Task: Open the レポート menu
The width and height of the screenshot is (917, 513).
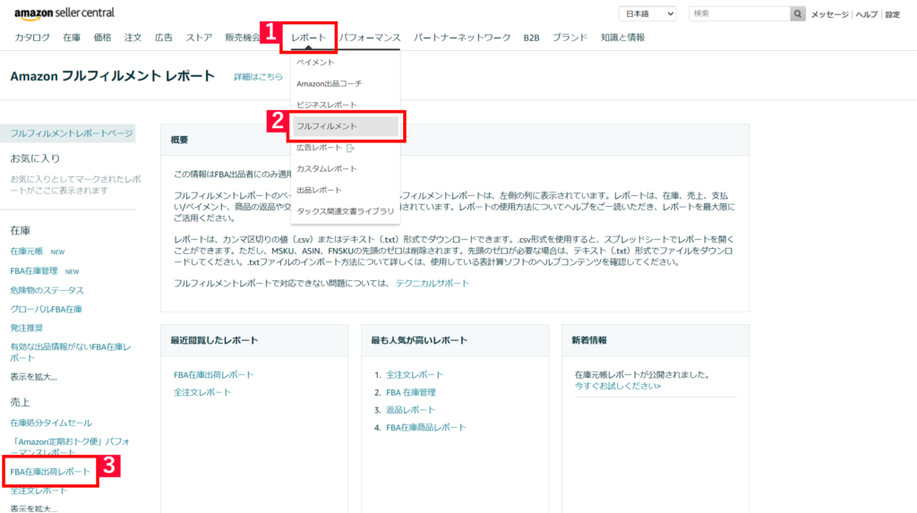Action: click(x=309, y=38)
